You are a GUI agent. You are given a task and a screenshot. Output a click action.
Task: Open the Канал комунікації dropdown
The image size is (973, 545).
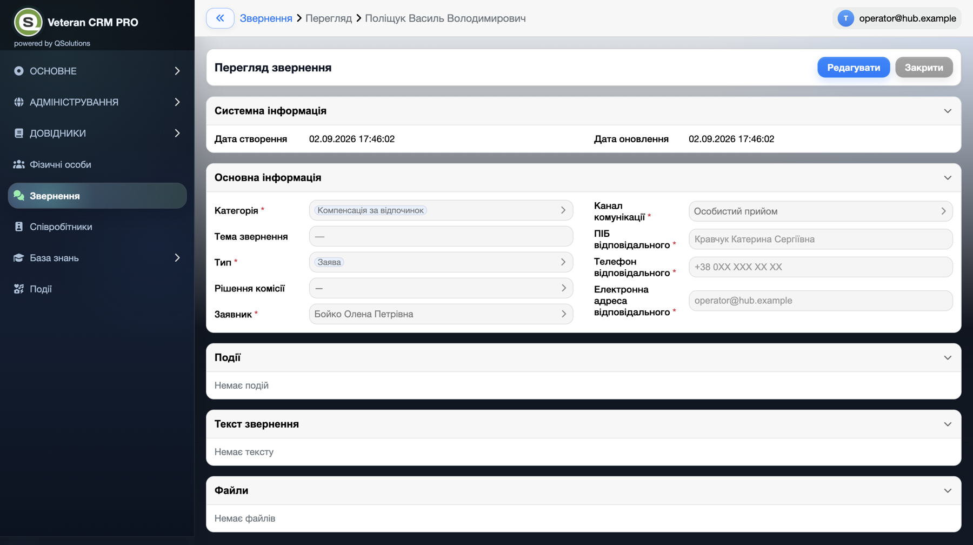(x=821, y=211)
